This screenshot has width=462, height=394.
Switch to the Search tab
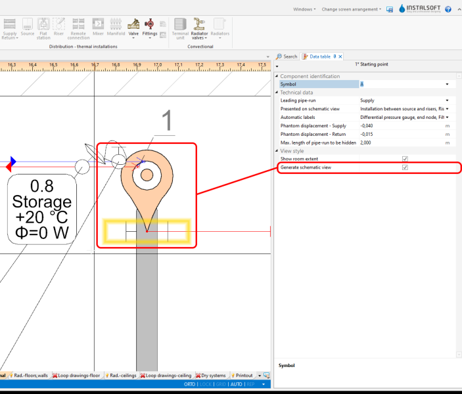(x=287, y=56)
